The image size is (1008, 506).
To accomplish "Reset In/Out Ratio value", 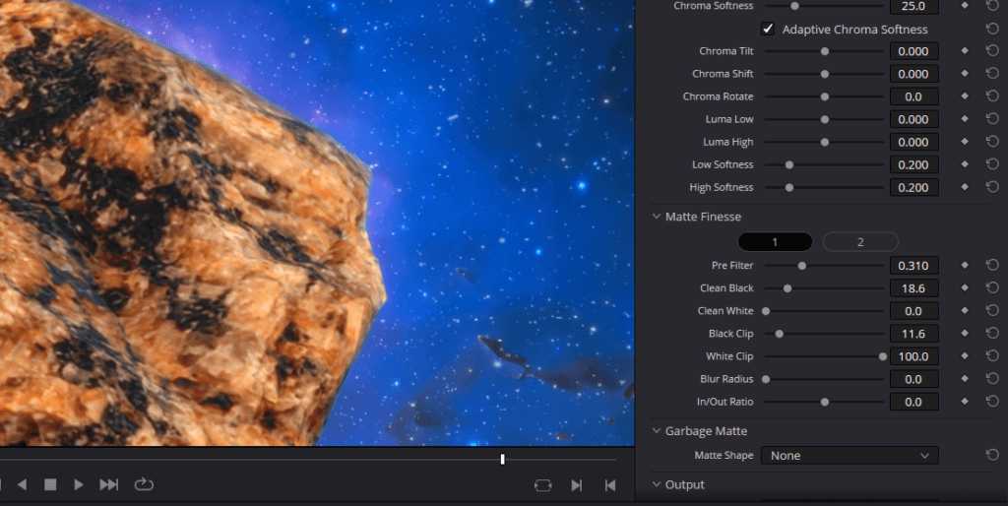I will coord(992,402).
